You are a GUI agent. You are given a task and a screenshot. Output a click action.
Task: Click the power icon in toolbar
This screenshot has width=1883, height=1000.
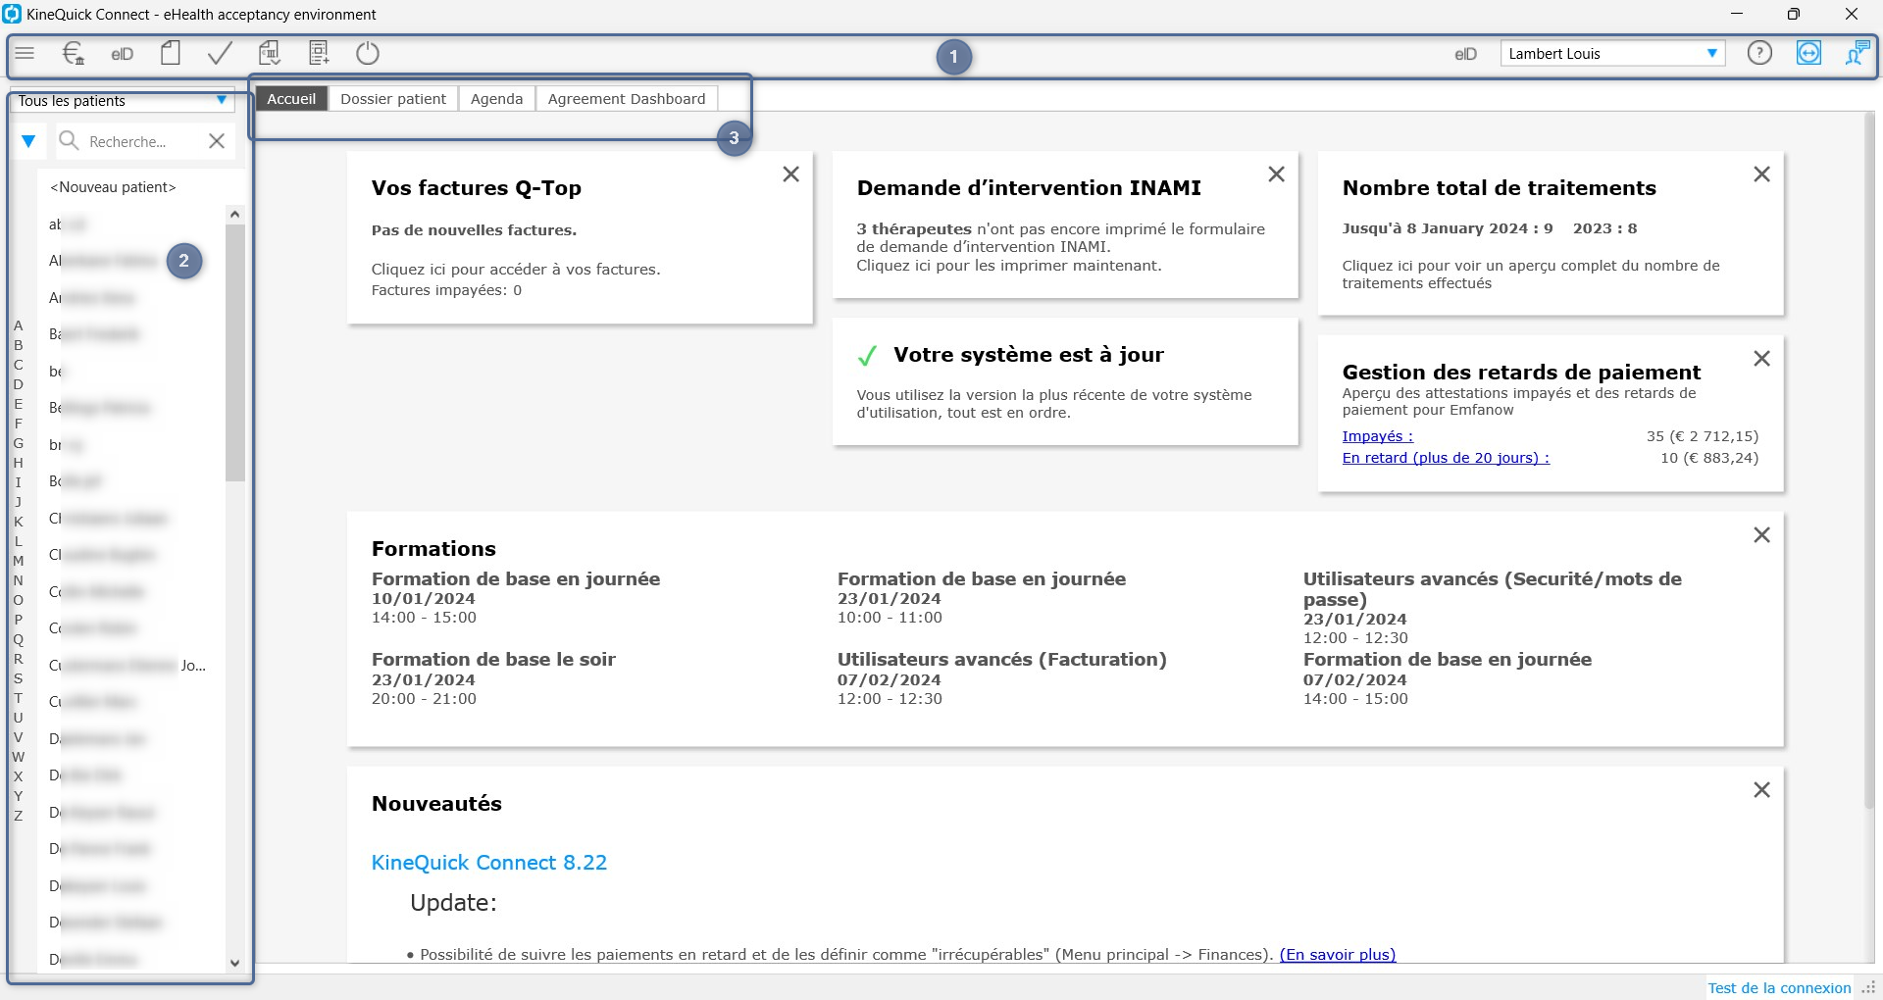368,53
